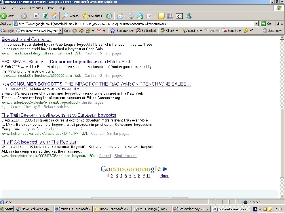Viewport: 285px width, 213px height.
Task: Expand the Mail icon dropdown arrow
Action: [125, 16]
